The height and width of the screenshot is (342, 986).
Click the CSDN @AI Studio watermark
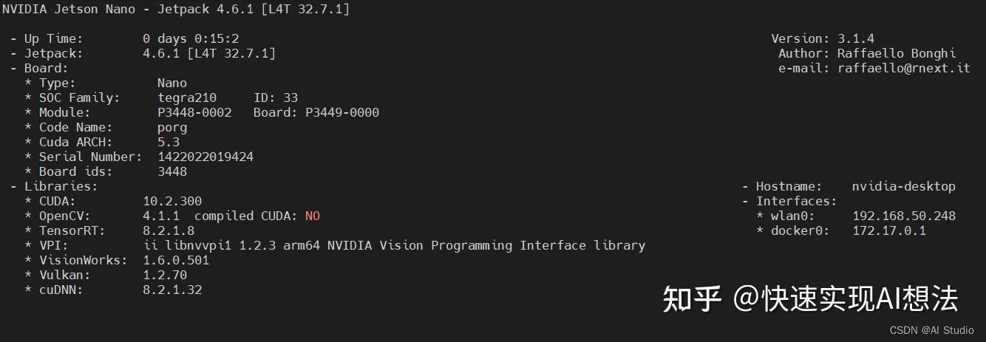click(931, 330)
